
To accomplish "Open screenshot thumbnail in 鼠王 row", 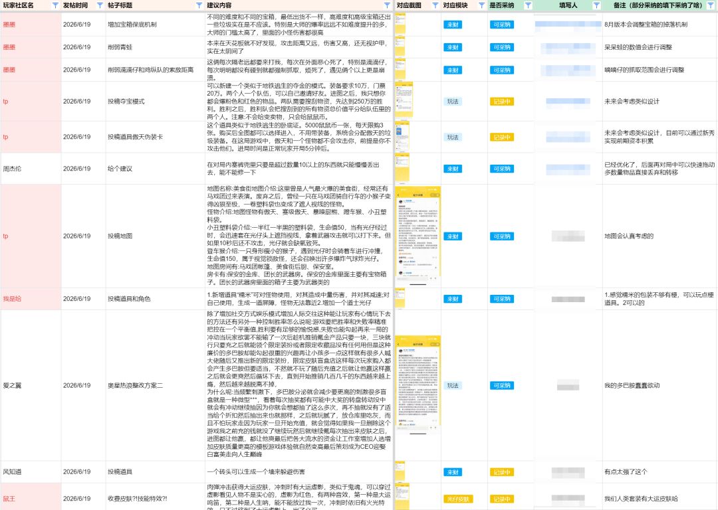I will (x=402, y=497).
